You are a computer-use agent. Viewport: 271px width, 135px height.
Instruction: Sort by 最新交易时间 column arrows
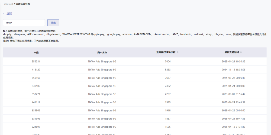click(241, 52)
